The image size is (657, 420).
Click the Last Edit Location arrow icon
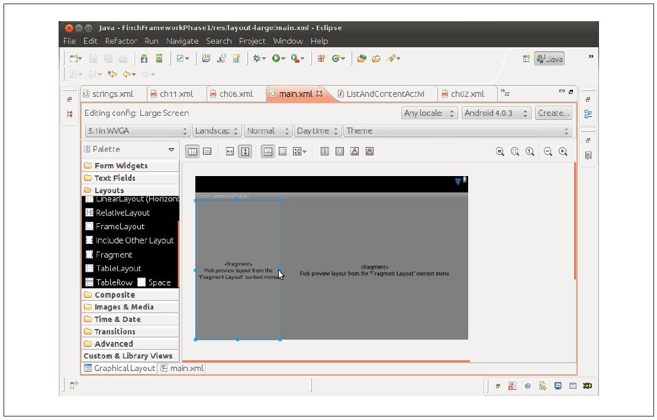[112, 74]
